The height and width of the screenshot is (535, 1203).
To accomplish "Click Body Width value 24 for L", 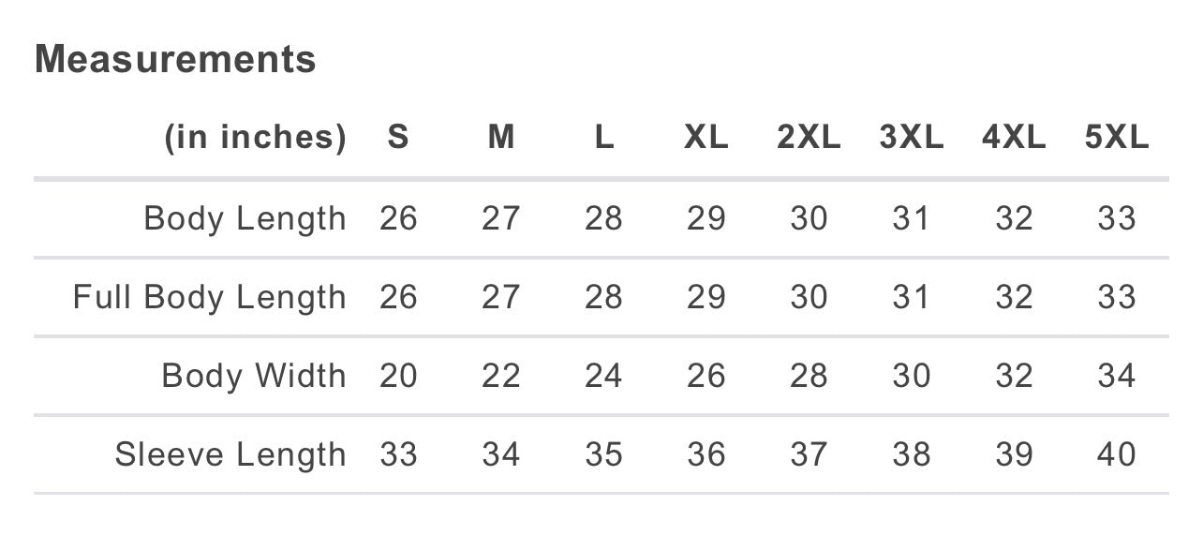I will coord(603,376).
